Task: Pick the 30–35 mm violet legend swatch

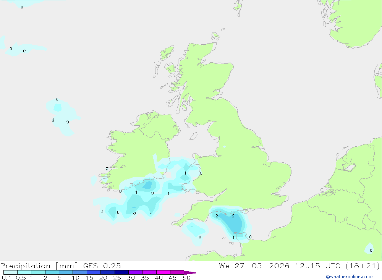Action: pyautogui.click(x=136, y=272)
